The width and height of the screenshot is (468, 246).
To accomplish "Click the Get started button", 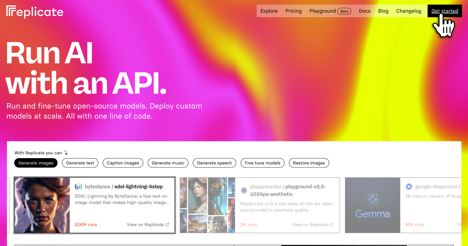I will (445, 11).
